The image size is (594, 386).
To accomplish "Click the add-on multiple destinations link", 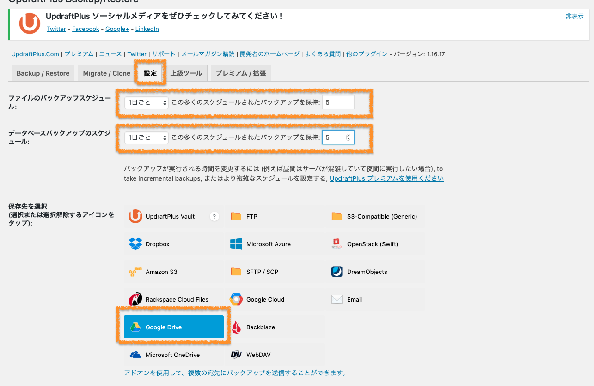I will (x=236, y=373).
